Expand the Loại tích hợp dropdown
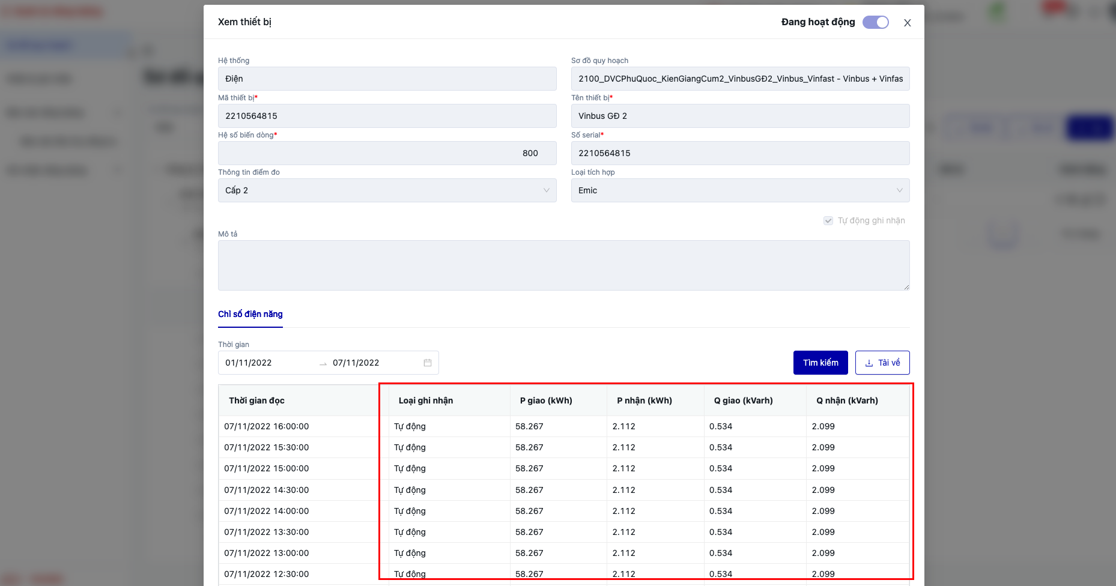Viewport: 1116px width, 586px height. coord(740,190)
